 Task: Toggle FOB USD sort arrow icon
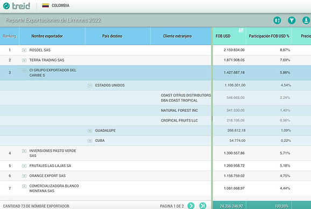(x=241, y=30)
